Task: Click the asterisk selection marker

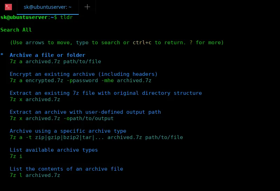Action: pyautogui.click(x=2, y=55)
